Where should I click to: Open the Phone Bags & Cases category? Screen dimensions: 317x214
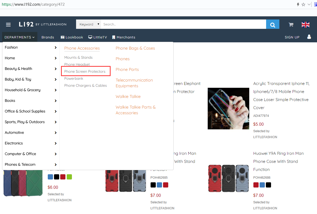pyautogui.click(x=135, y=48)
